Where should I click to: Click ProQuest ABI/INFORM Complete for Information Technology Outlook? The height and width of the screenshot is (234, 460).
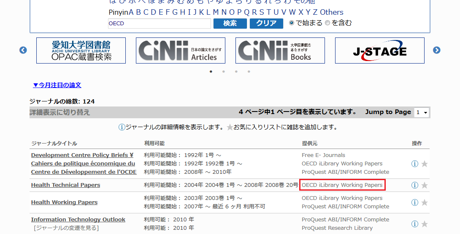pos(345,220)
